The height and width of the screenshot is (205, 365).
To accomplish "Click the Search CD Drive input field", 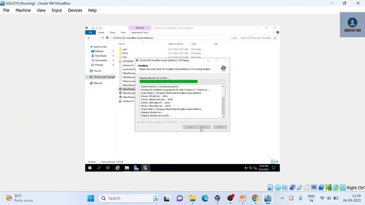I will (x=258, y=38).
